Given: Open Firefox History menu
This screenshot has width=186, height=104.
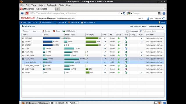Looking at the screenshot, I should point(41,5).
